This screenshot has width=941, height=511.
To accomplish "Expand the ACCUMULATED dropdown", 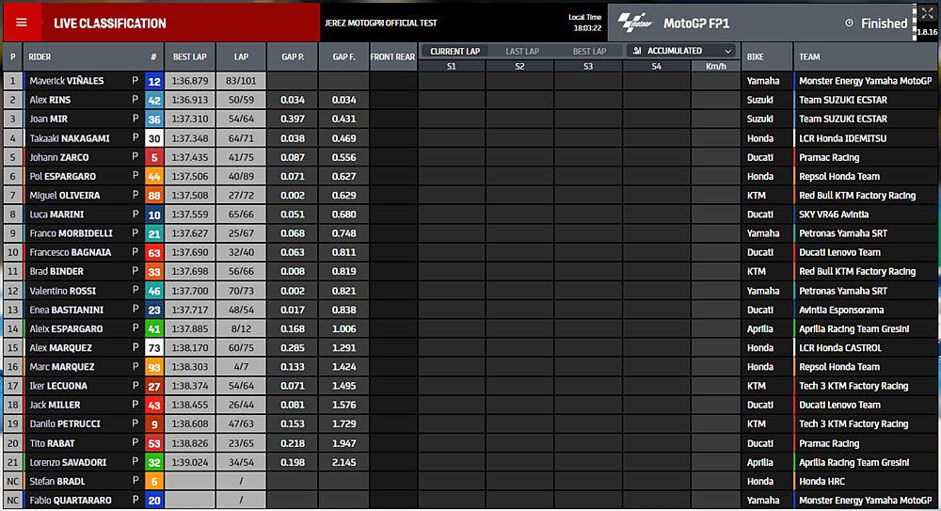I will pyautogui.click(x=726, y=51).
